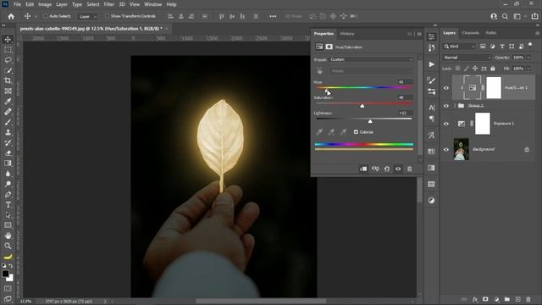Screen dimensions: 542x305
Task: Add layer style with fx icon
Action: pos(475,299)
